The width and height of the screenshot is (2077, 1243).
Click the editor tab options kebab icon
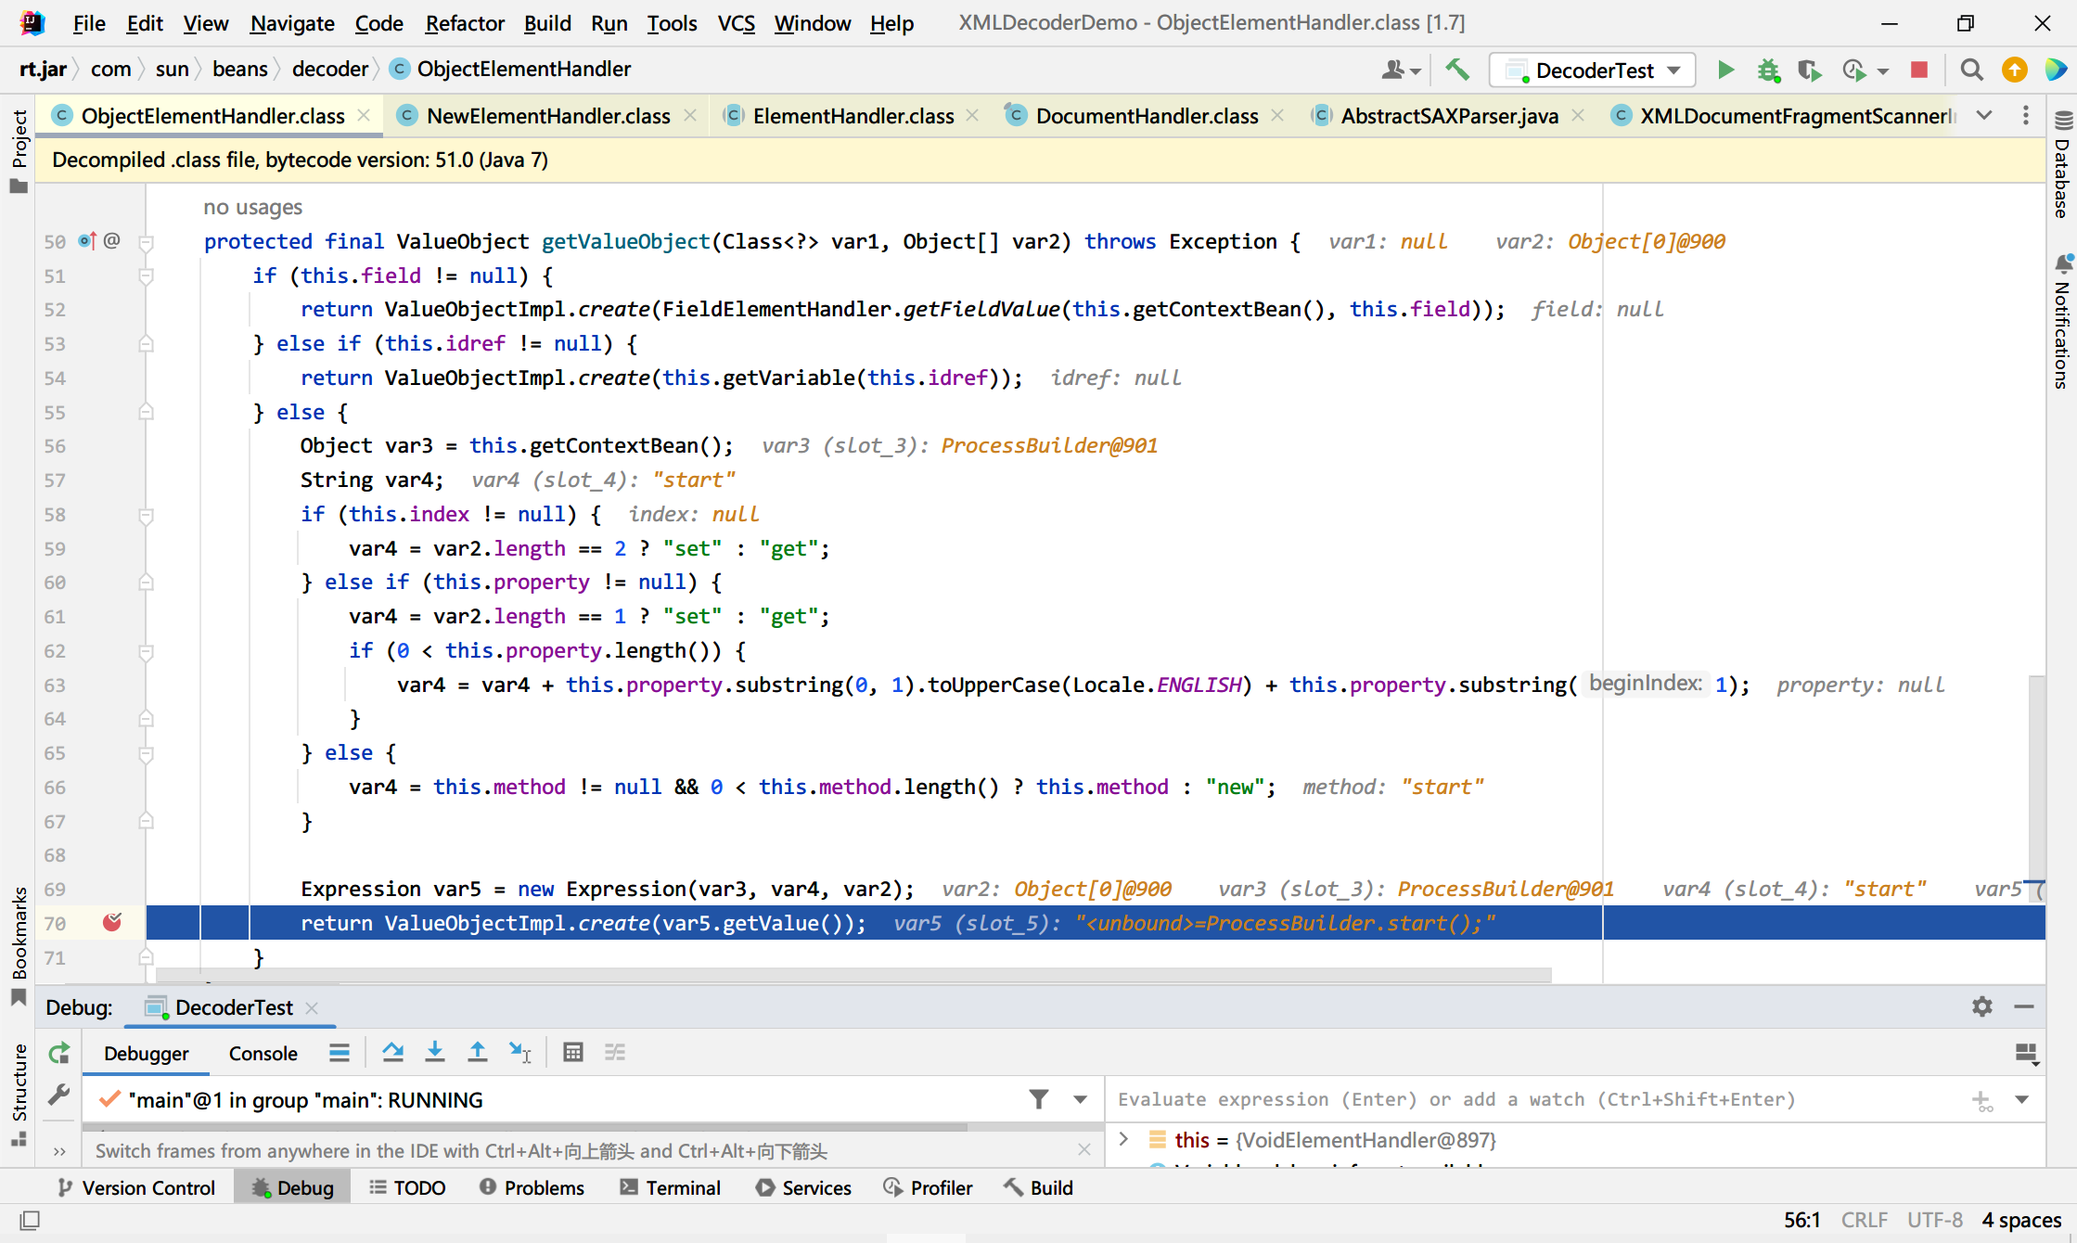tap(2025, 115)
